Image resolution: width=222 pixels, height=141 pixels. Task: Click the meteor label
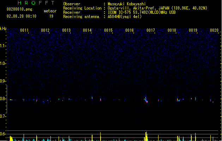pyautogui.click(x=50, y=11)
